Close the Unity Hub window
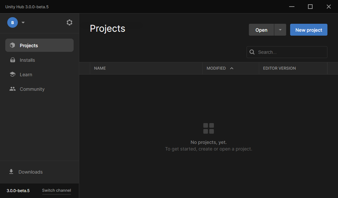Screen dimensions: 338x198 pos(329,7)
